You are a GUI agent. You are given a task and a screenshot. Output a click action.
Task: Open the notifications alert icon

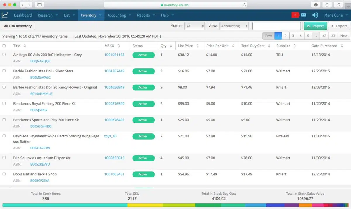[x=295, y=15]
